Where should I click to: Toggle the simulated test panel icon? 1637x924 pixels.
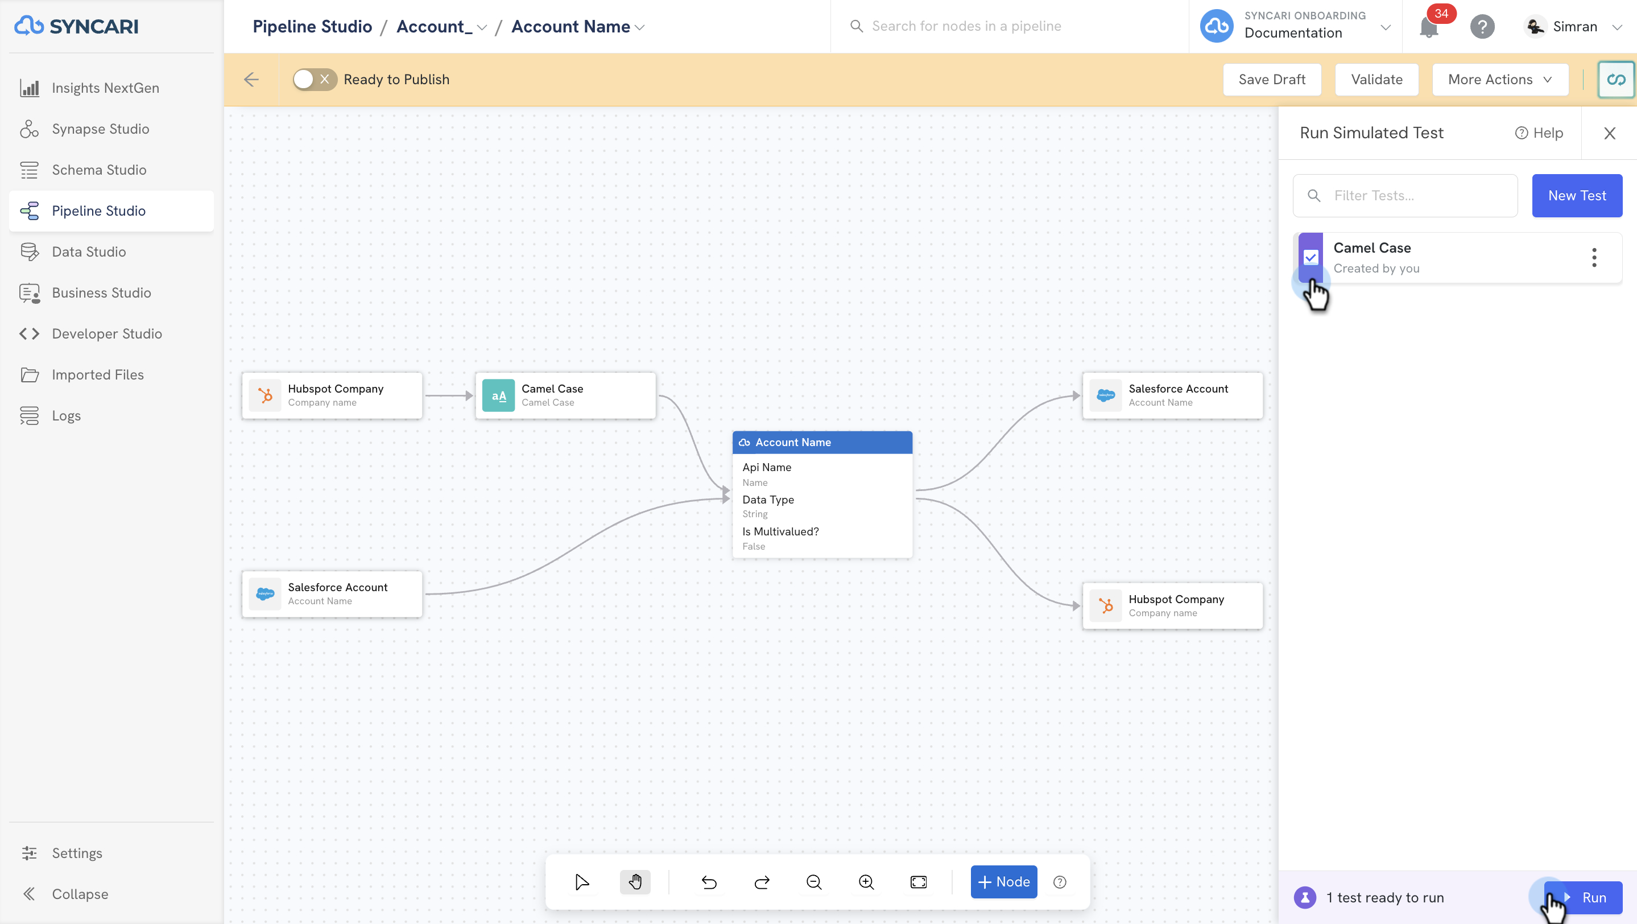pyautogui.click(x=1616, y=80)
